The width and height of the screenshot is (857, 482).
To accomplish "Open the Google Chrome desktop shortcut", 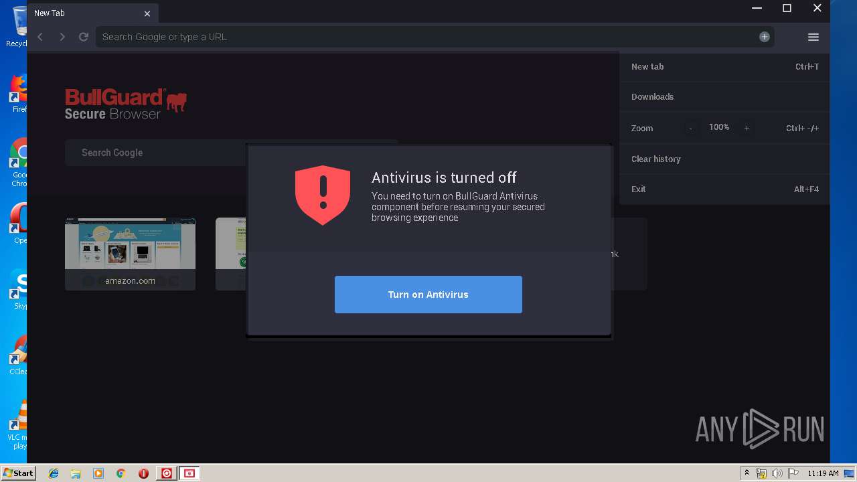I will 18,161.
